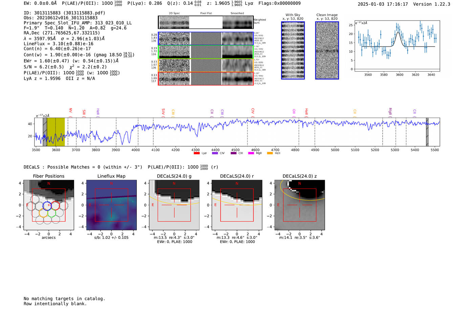Click the dark purple CIII legend swatch
This screenshot has width=474, height=322.
[x=234, y=153]
